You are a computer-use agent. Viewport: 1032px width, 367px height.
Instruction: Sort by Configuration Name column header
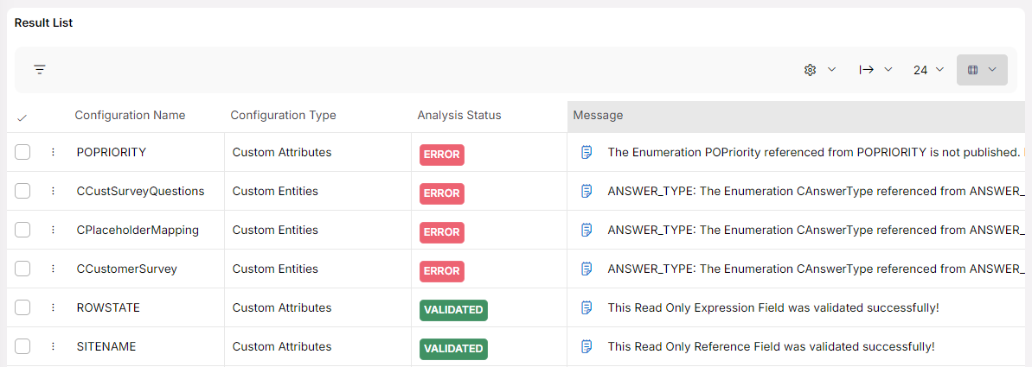[x=130, y=115]
